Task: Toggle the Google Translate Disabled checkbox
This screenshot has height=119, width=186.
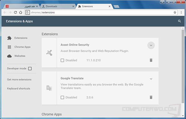Action: 62,97
